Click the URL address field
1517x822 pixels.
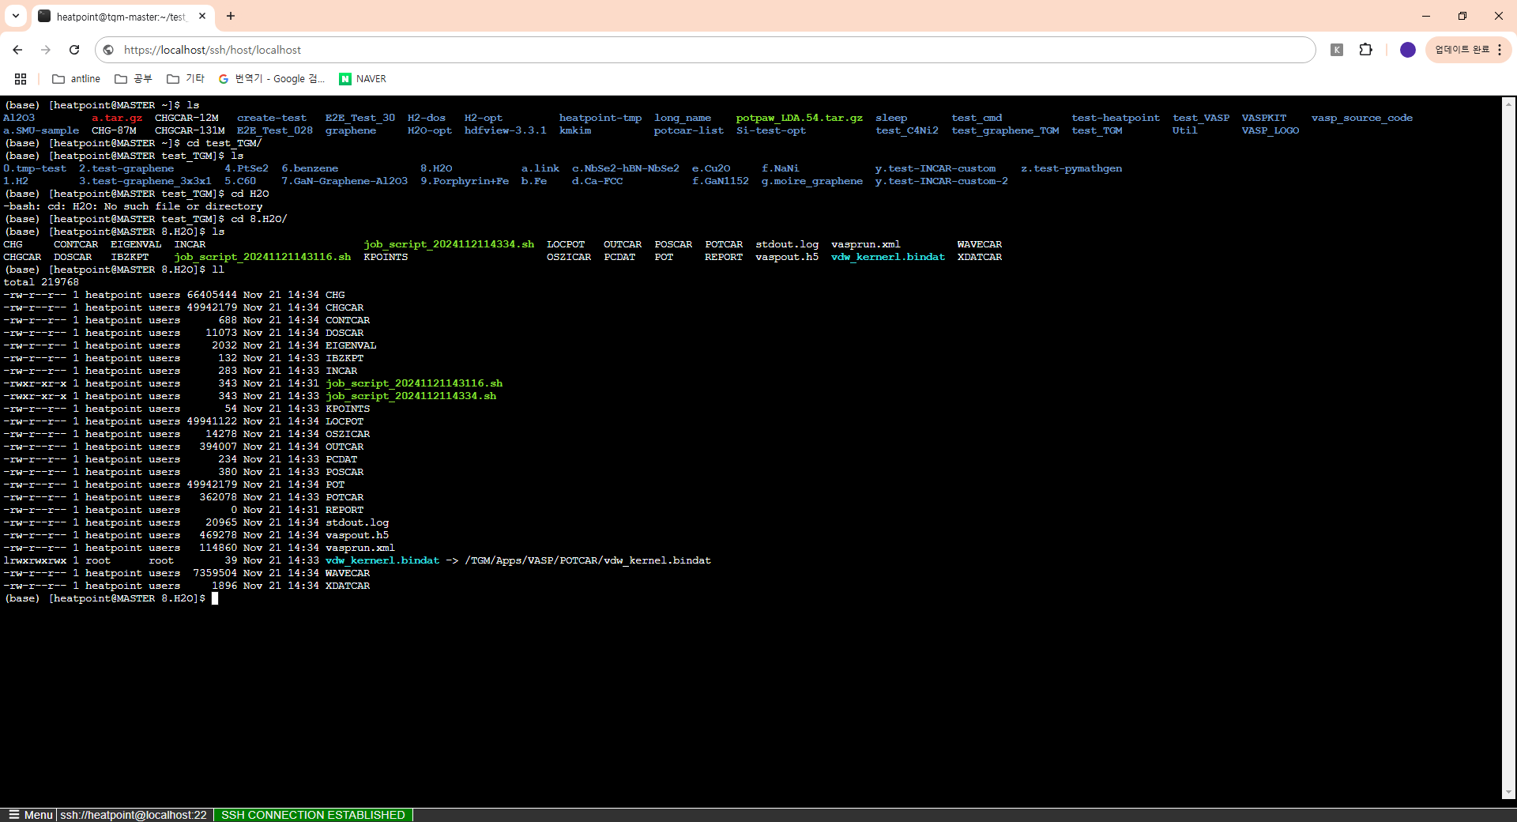coord(711,50)
